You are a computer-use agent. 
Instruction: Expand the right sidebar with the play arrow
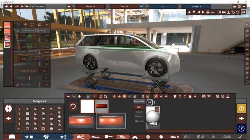click(247, 24)
